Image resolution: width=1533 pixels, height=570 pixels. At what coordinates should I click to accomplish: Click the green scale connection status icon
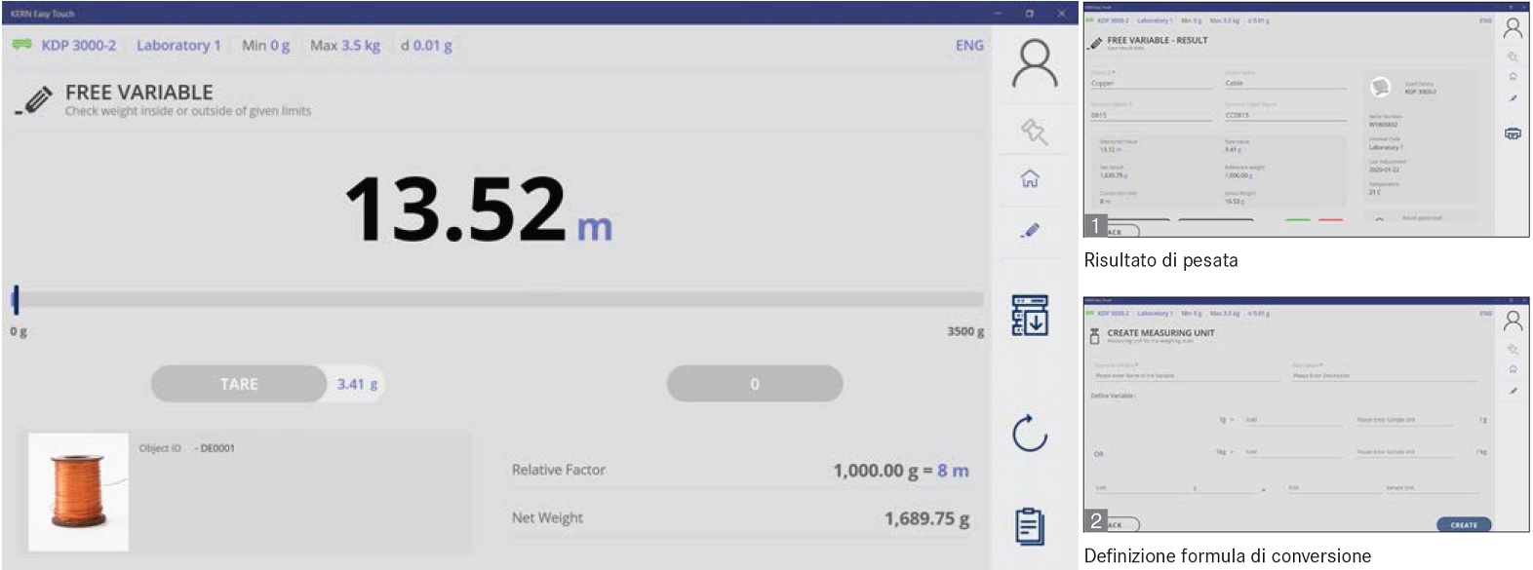coord(22,45)
